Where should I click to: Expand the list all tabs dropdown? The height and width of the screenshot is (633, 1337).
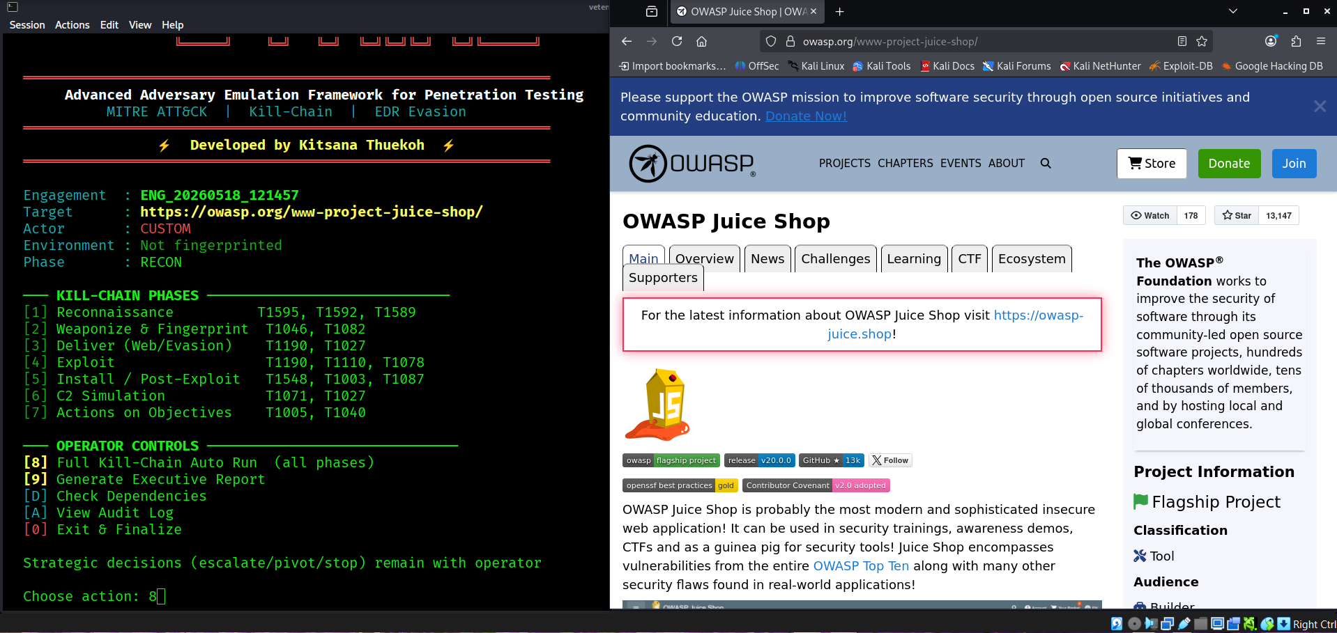click(x=1233, y=11)
